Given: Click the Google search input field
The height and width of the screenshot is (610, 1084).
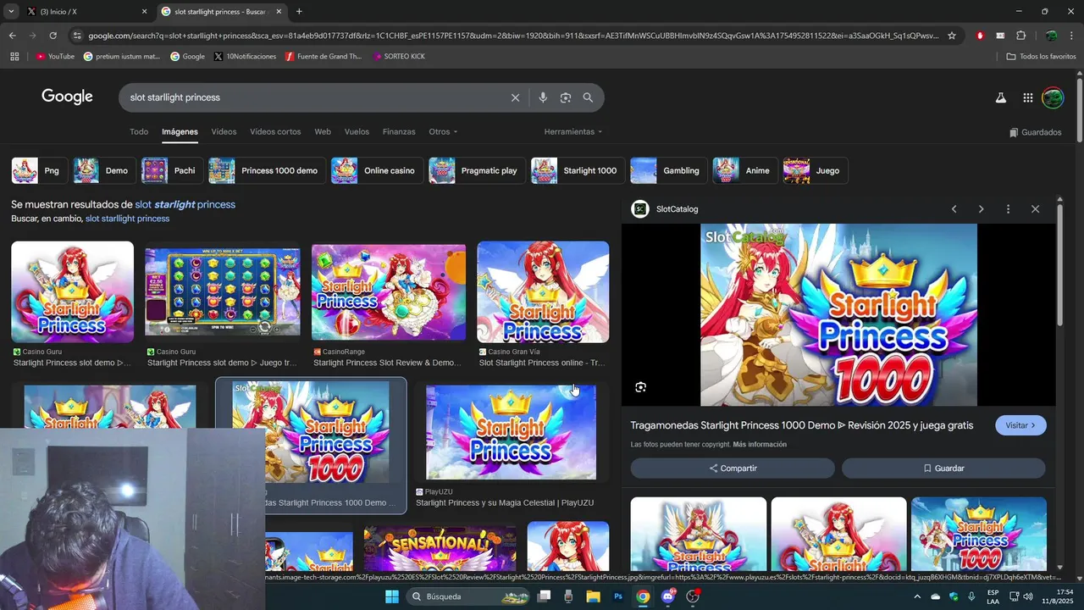Looking at the screenshot, I should (313, 97).
